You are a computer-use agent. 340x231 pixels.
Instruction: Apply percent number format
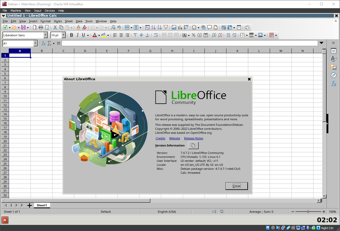[194, 35]
